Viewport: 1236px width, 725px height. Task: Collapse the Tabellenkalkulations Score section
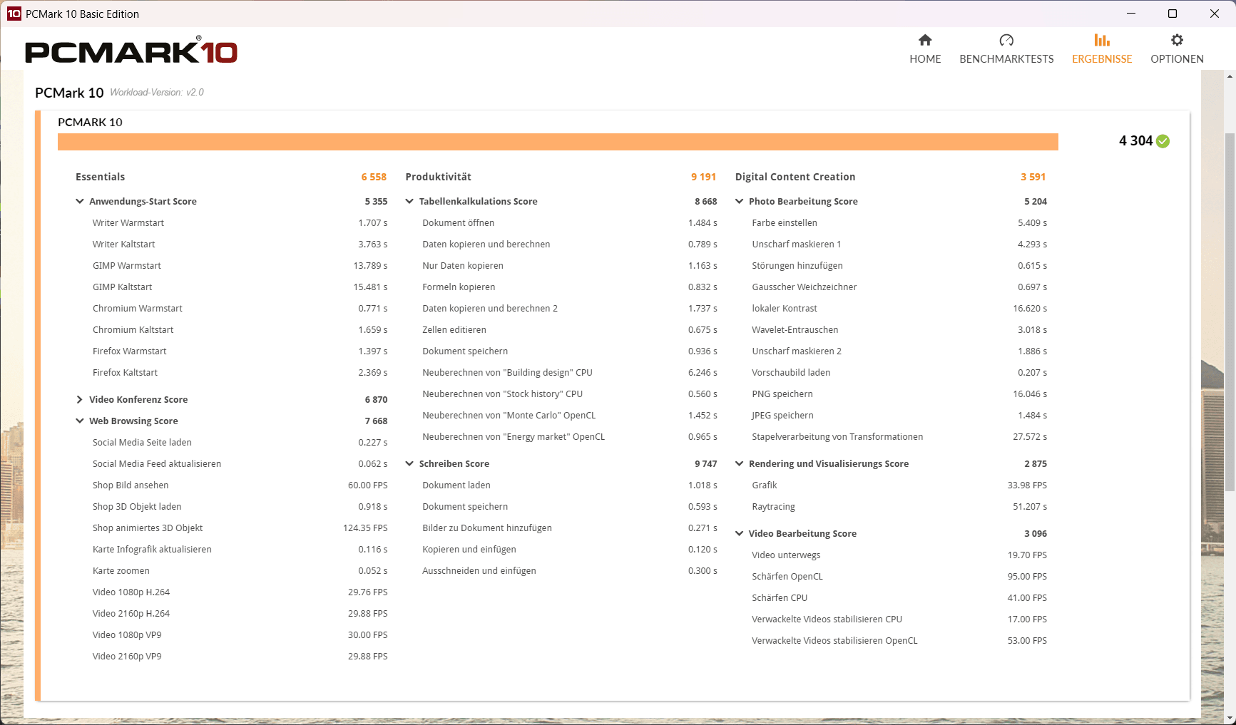409,202
